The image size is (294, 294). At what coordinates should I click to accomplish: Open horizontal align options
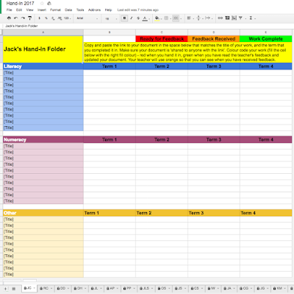click(x=190, y=18)
